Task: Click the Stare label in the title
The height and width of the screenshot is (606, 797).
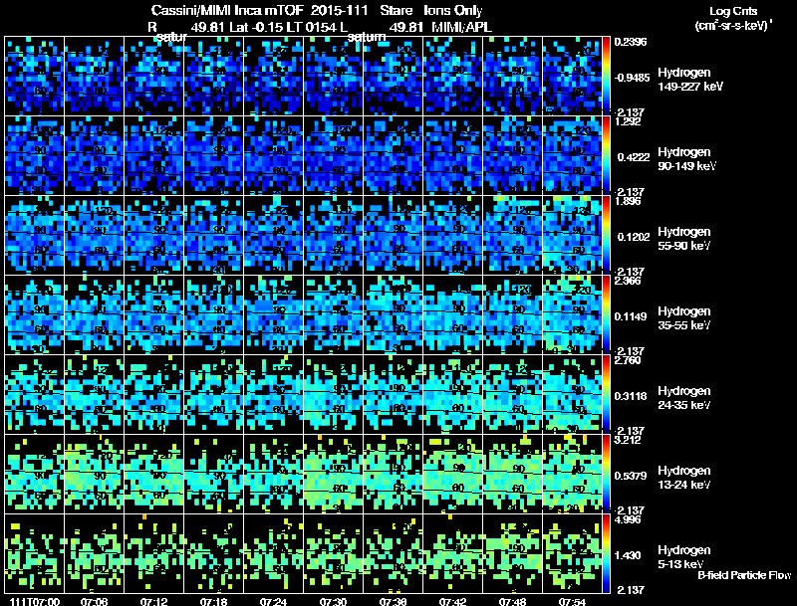Action: tap(396, 11)
